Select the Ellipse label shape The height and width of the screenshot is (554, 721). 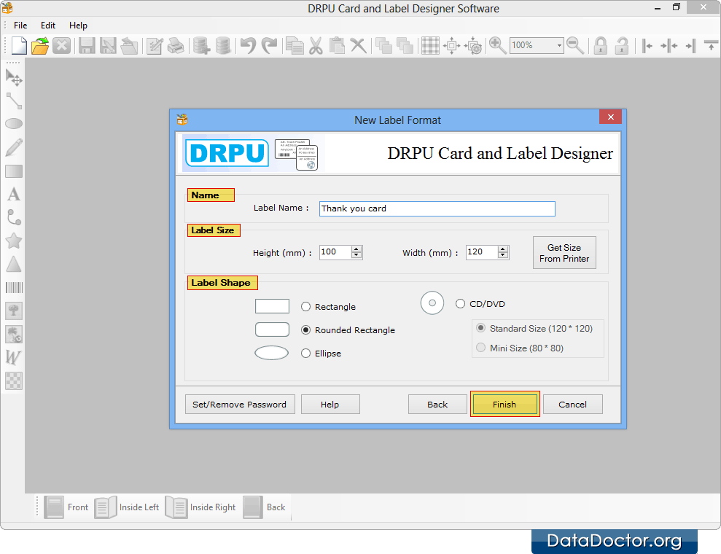(305, 353)
